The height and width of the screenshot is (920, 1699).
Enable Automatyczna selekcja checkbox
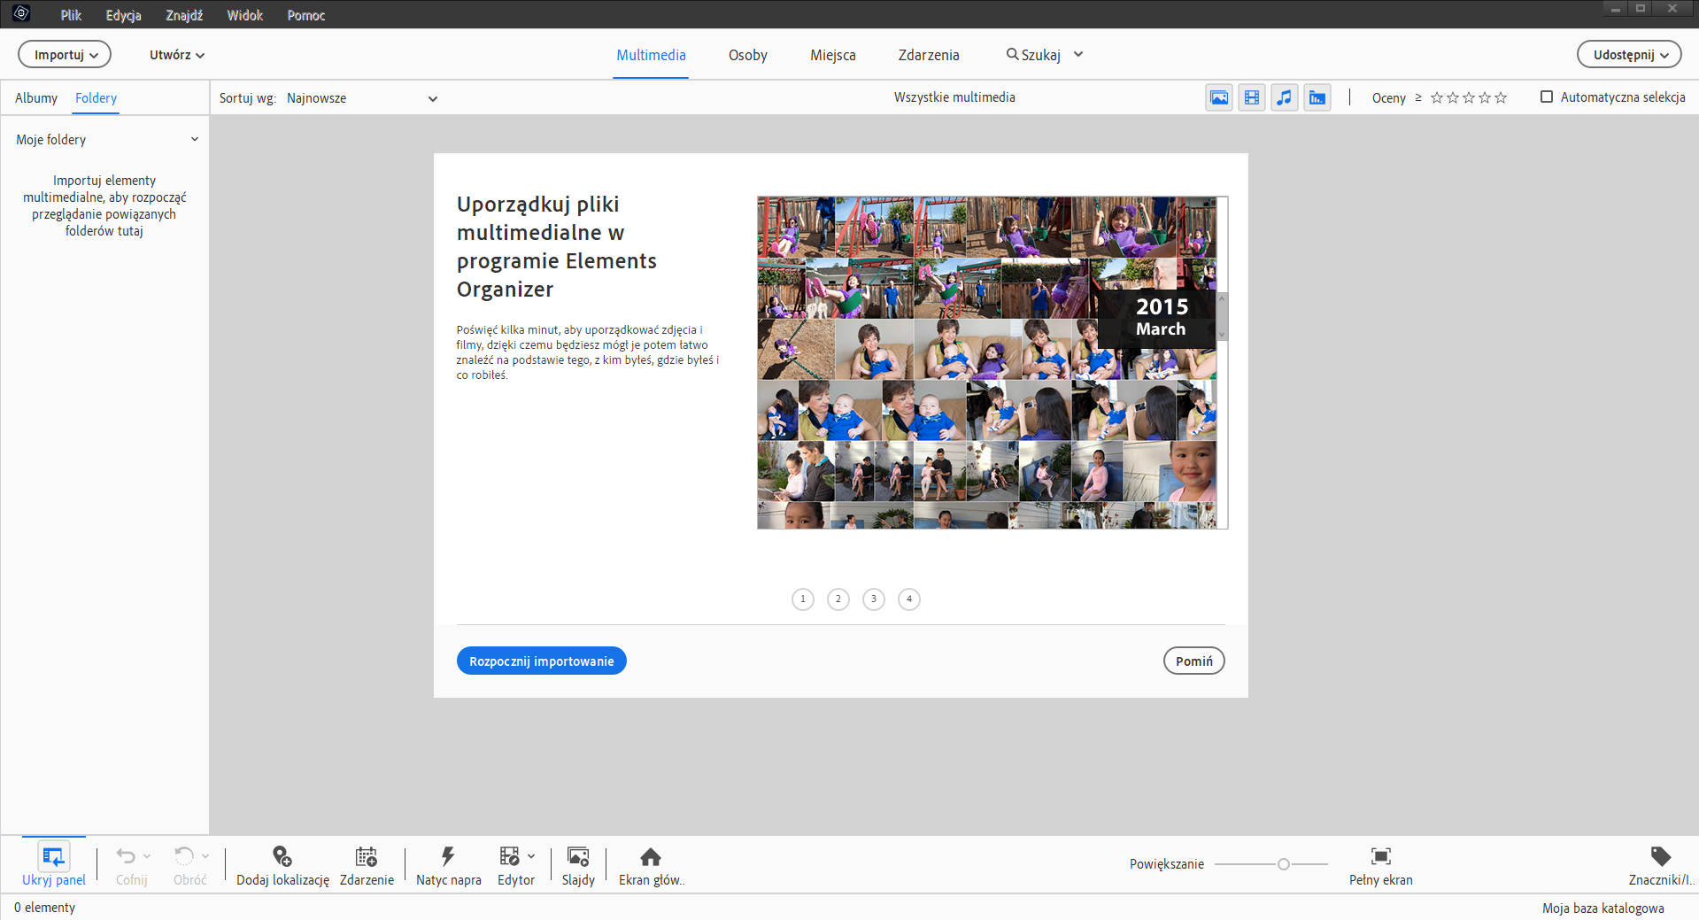click(x=1547, y=97)
